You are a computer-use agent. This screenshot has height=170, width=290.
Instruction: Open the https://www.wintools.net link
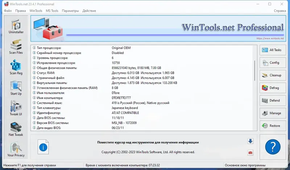(270, 38)
